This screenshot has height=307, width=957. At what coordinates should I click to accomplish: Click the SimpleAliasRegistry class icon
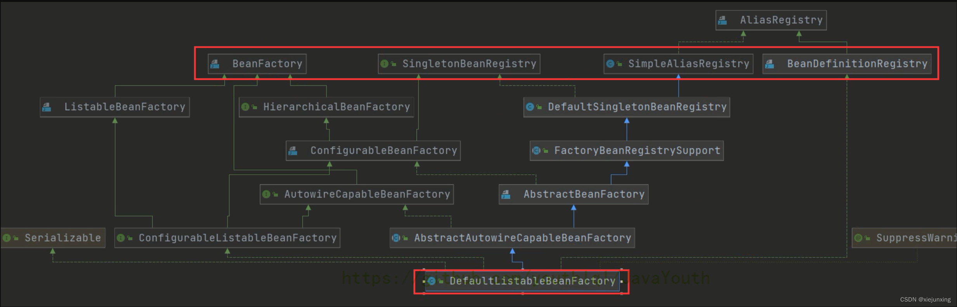coord(610,64)
